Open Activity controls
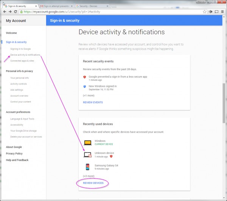The height and width of the screenshot is (201, 227). click(19, 84)
